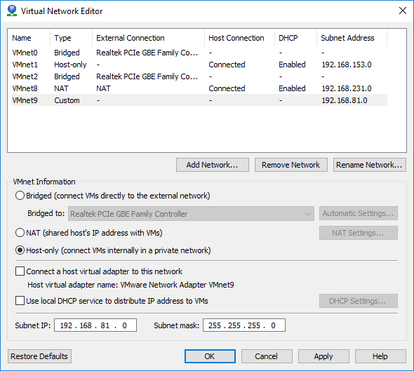Viewport: 414px width, 371px height.
Task: Click VMnet0's Realtek PCIe external connection cell
Action: (x=147, y=53)
